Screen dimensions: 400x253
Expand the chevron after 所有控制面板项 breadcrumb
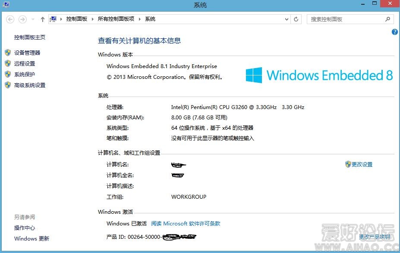[140, 19]
